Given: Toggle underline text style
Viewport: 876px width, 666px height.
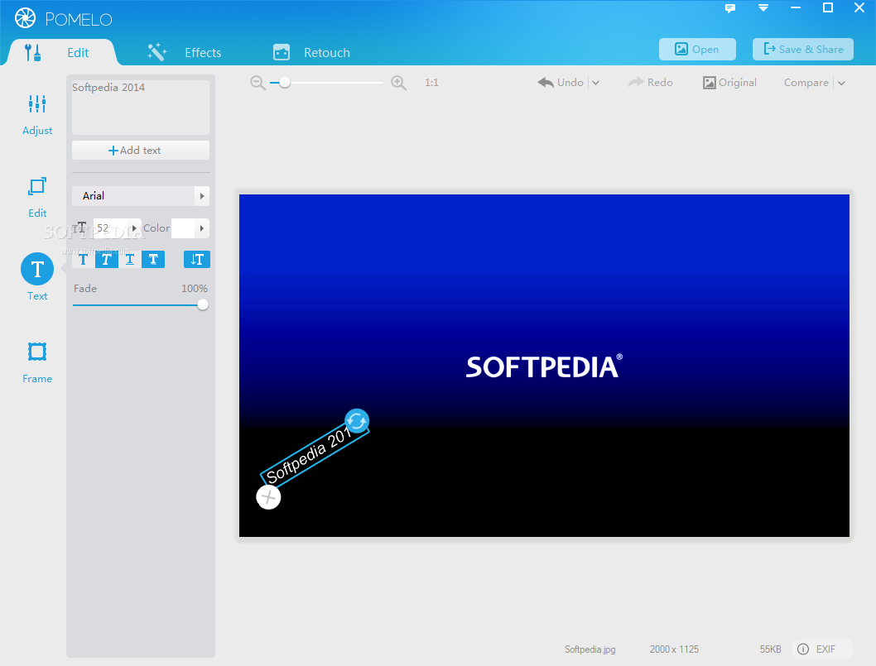Looking at the screenshot, I should click(130, 260).
